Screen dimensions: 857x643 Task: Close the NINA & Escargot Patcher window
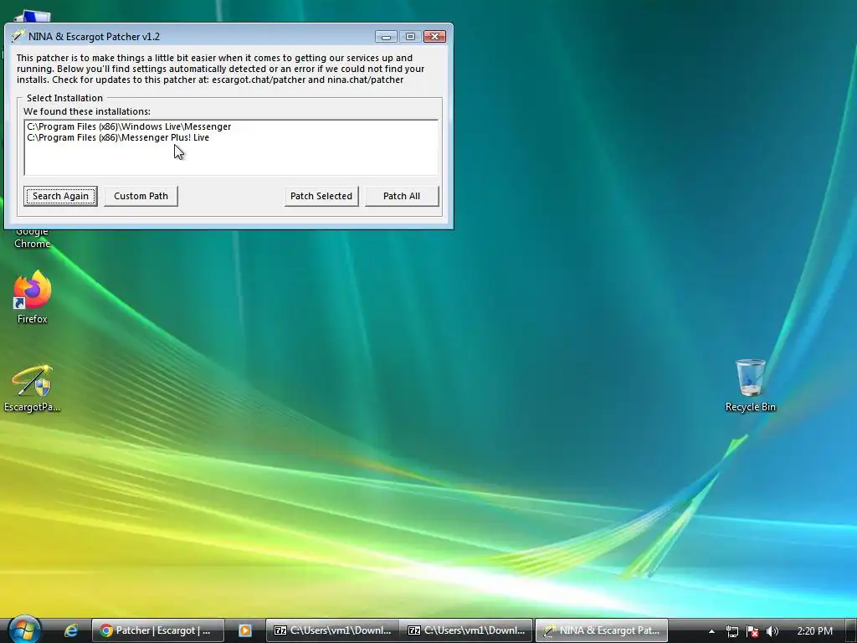tap(435, 37)
